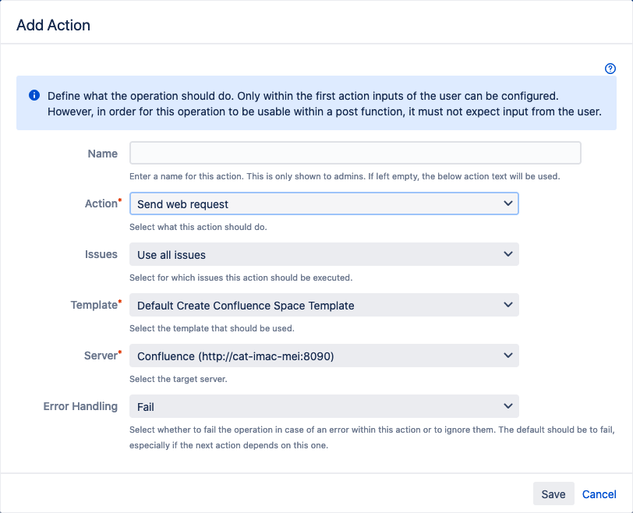
Task: Click the "Name" field label
Action: coord(103,154)
